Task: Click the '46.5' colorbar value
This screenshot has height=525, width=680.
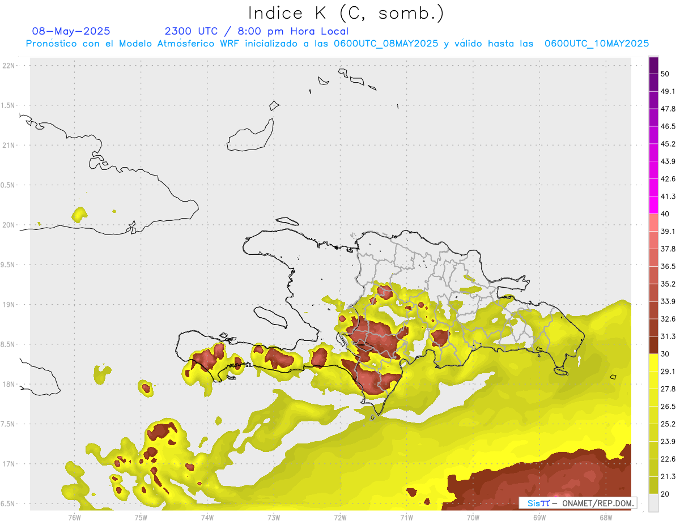Action: point(668,126)
